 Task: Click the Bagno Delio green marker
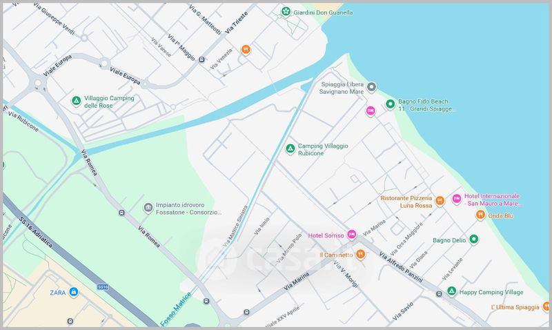tap(474, 240)
